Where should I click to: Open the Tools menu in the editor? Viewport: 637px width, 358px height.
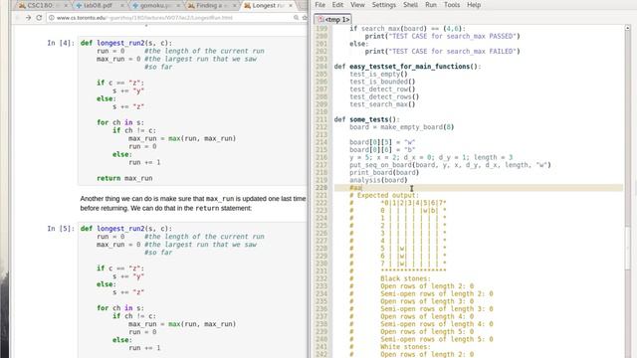452,5
